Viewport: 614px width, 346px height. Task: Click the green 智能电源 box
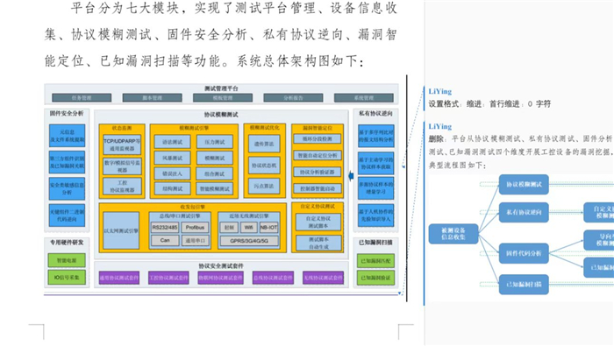point(67,260)
